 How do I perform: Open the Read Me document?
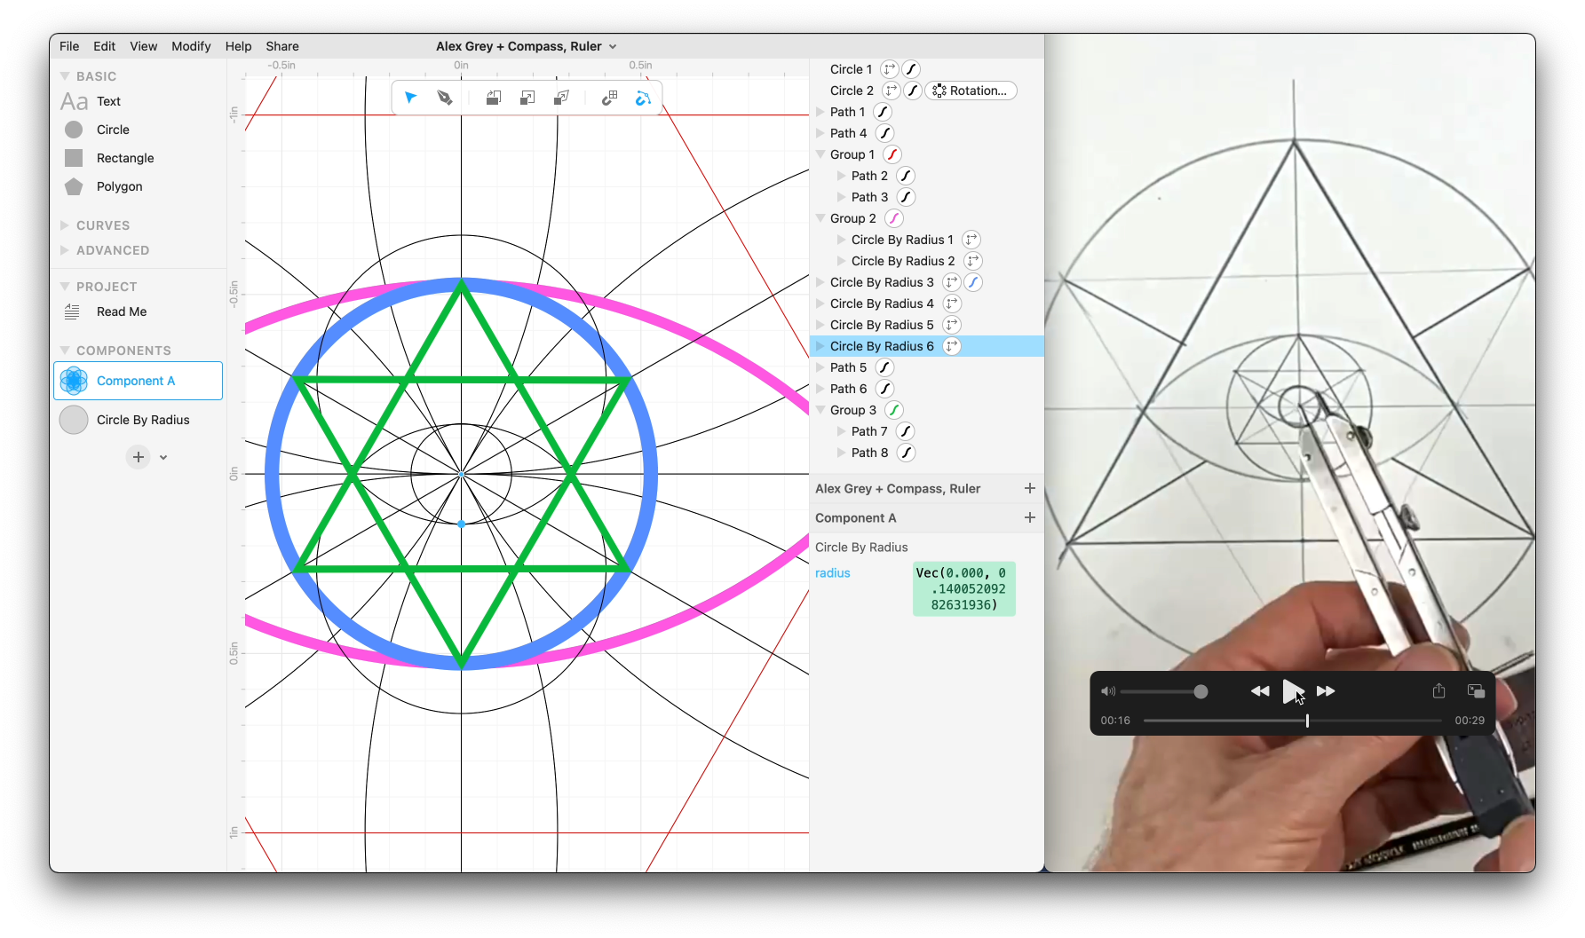tap(122, 311)
